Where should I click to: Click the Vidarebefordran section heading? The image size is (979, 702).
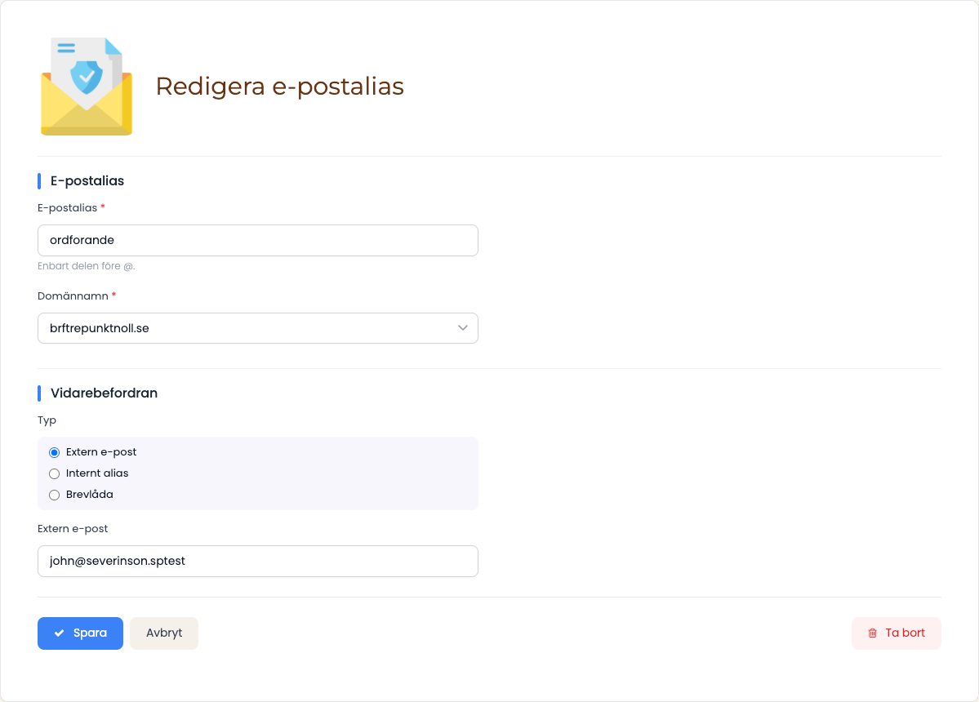coord(104,393)
